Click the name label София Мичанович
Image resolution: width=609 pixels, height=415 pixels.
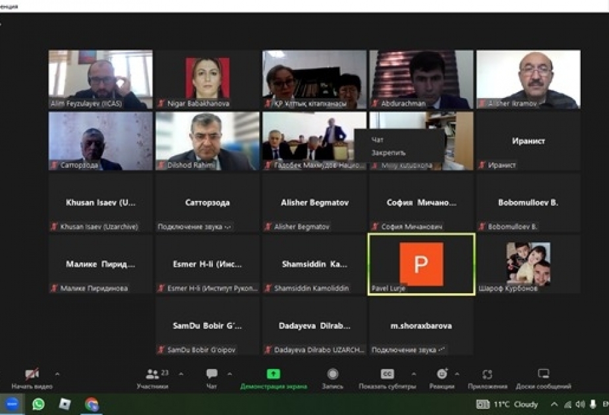412,227
